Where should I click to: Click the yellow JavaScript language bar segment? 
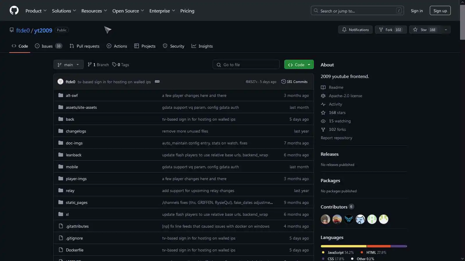pos(344,246)
